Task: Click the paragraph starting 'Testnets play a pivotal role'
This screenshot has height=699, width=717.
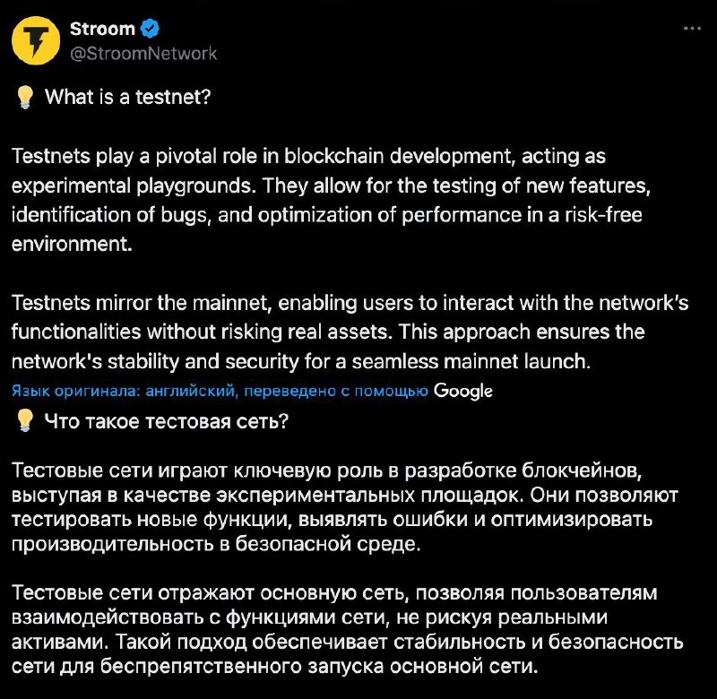Action: pyautogui.click(x=331, y=200)
